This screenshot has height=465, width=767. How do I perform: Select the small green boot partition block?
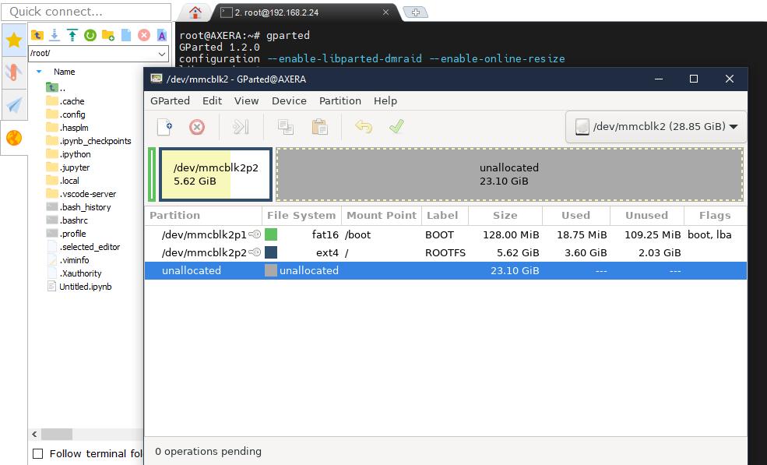pos(152,174)
